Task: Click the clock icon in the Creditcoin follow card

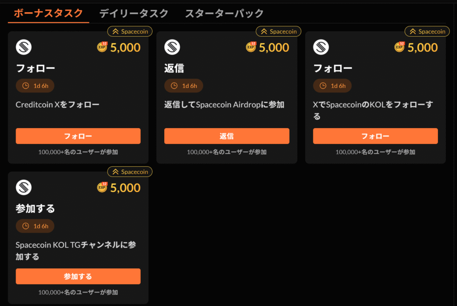Action: point(25,86)
